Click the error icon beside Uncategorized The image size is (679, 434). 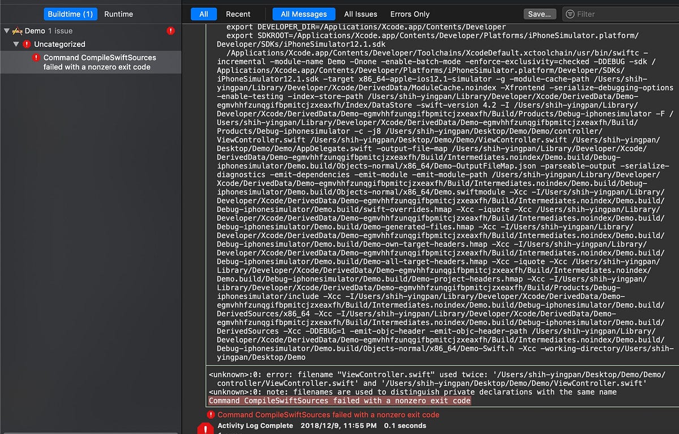coord(27,44)
